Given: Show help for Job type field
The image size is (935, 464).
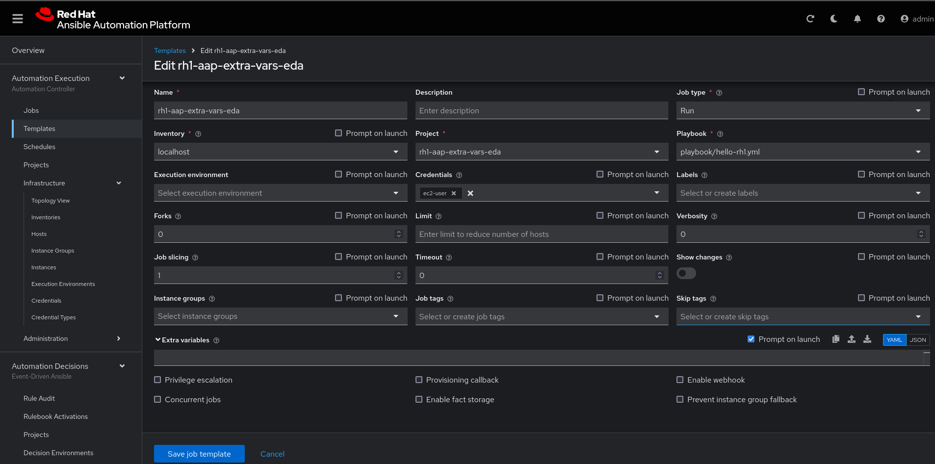Looking at the screenshot, I should pyautogui.click(x=719, y=93).
